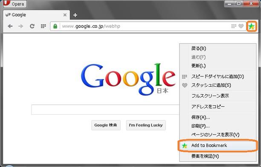Choose 印刷(P)... from context menu
The width and height of the screenshot is (261, 167).
pyautogui.click(x=218, y=126)
